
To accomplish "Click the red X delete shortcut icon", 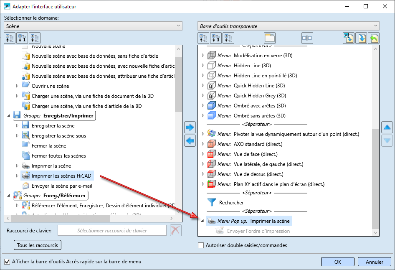I will click(x=176, y=230).
